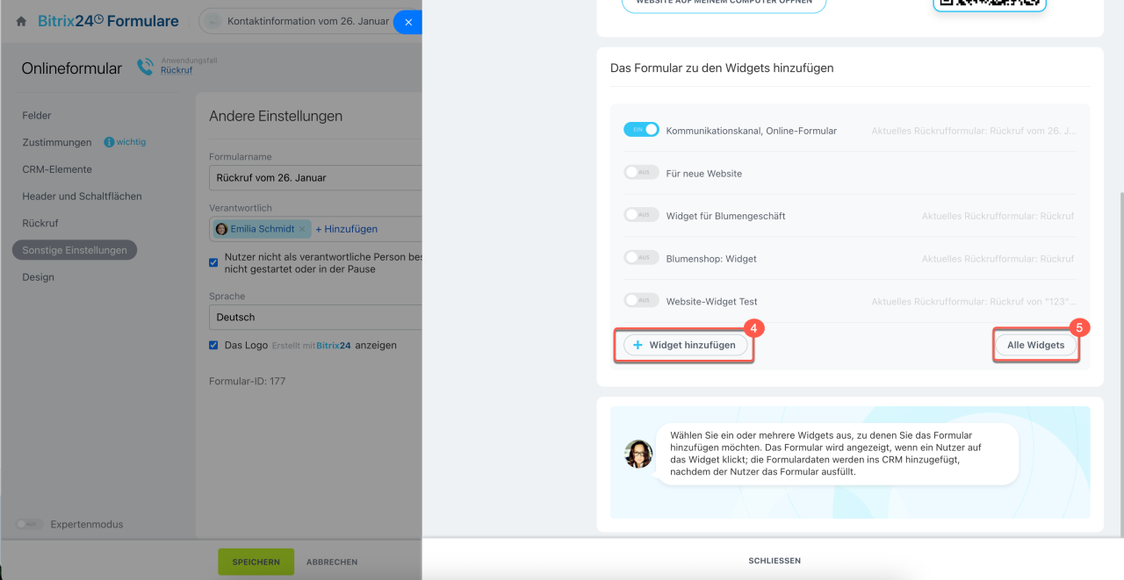Click the Rückruf Anwendungsfall link
Viewport: 1124px width, 580px height.
point(177,70)
